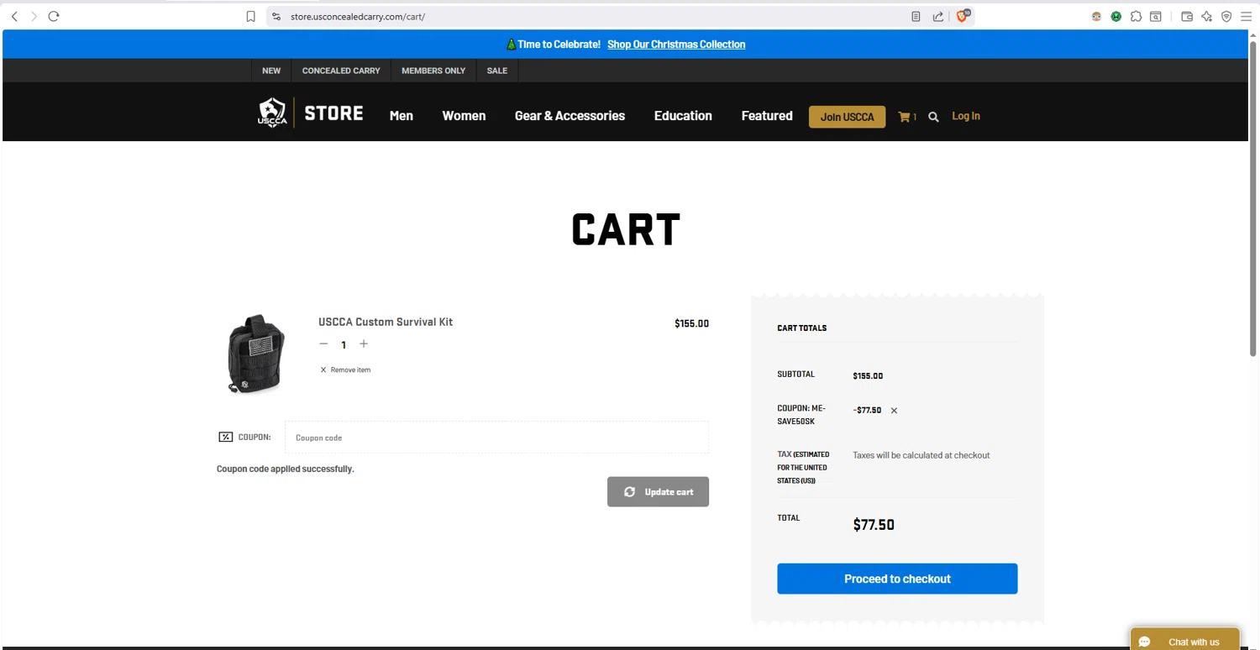
Task: Open the tab search window icon
Action: coord(1156,16)
